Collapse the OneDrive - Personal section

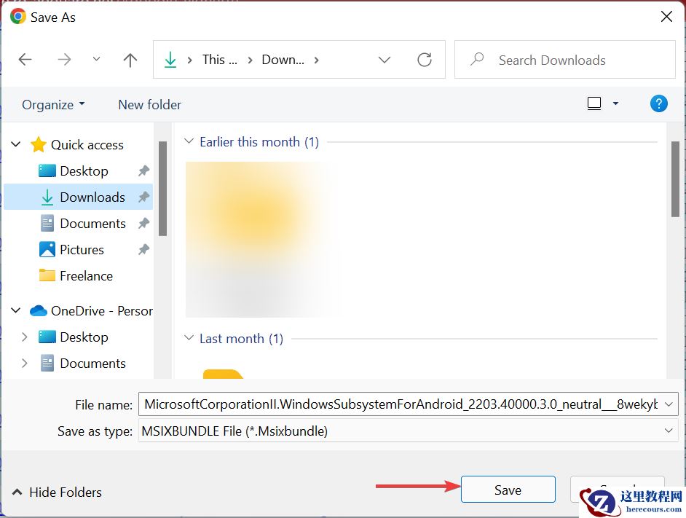click(x=15, y=310)
